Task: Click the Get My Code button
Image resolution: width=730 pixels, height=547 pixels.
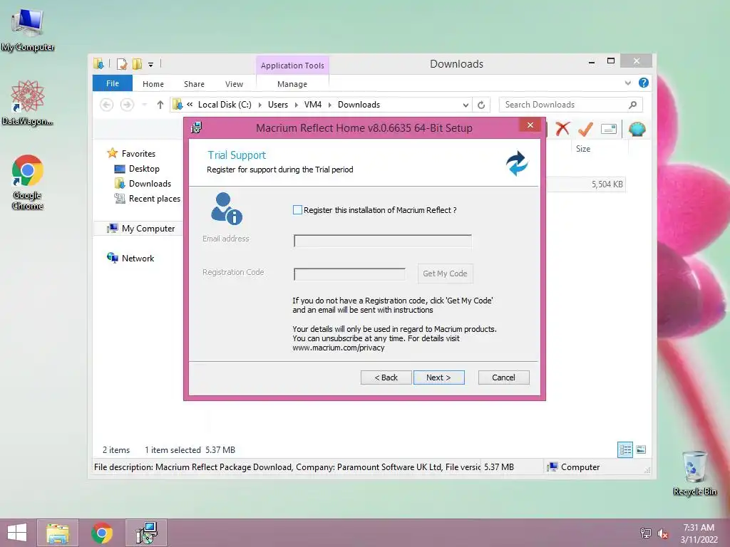Action: pyautogui.click(x=445, y=273)
